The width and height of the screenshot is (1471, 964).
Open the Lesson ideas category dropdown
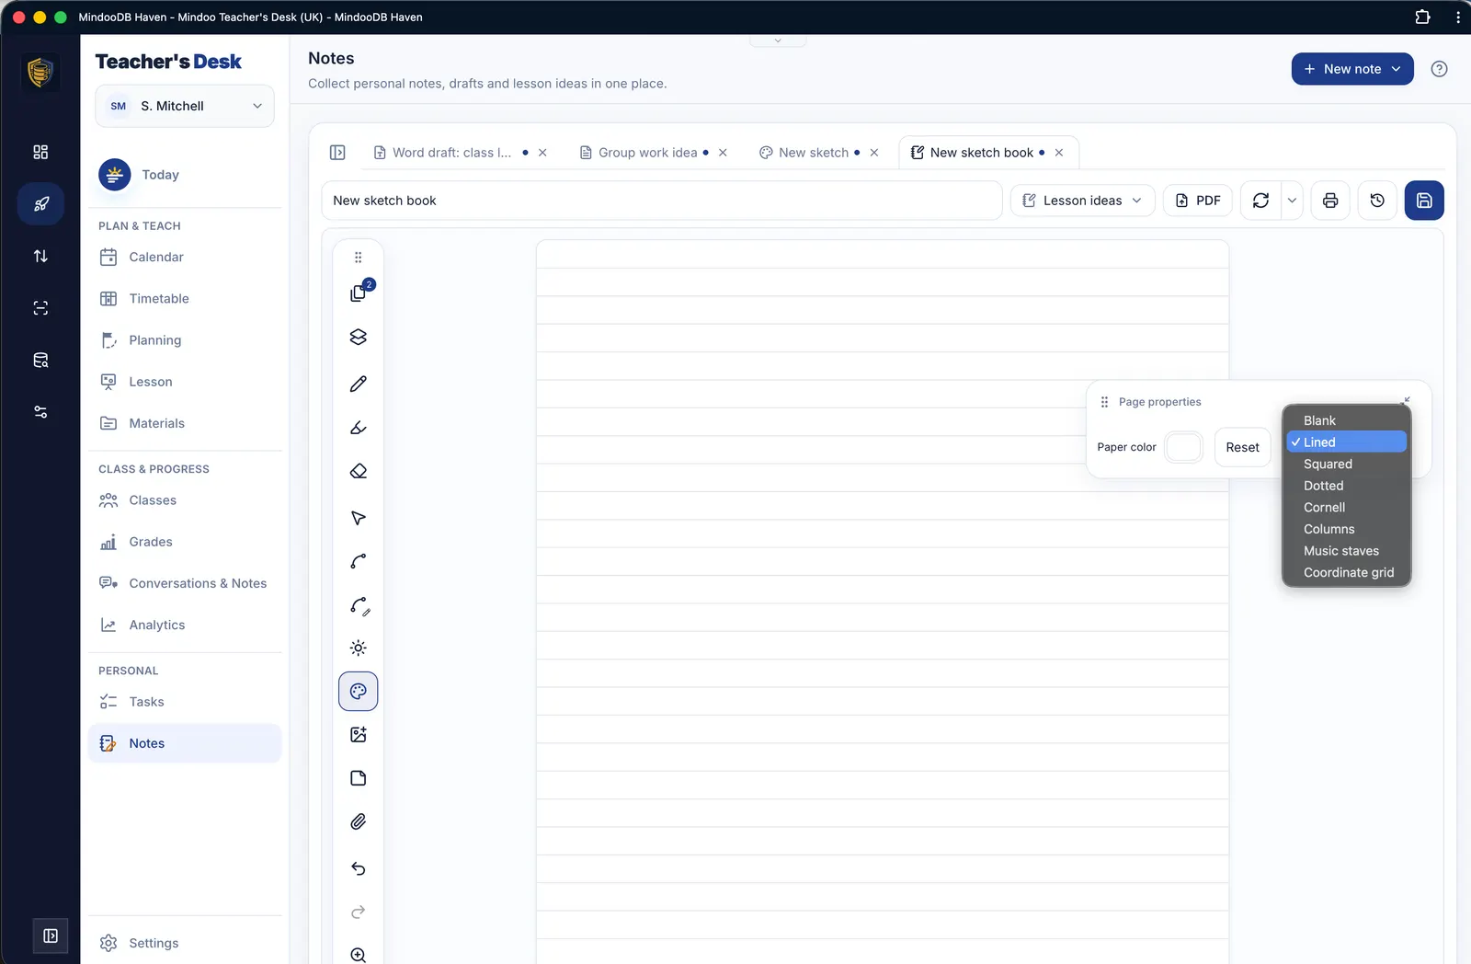pyautogui.click(x=1082, y=201)
